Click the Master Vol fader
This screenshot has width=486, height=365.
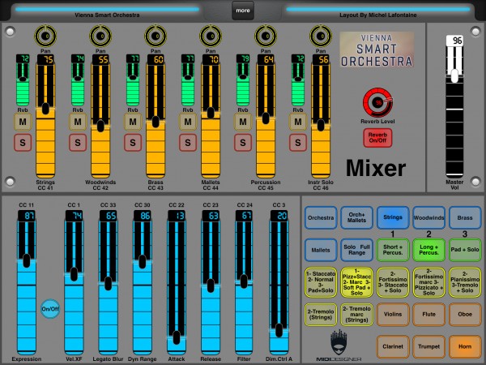click(x=454, y=107)
